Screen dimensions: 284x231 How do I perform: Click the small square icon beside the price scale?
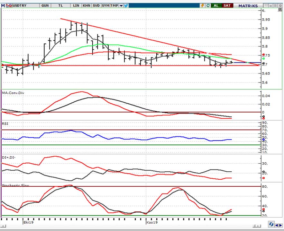(280, 10)
